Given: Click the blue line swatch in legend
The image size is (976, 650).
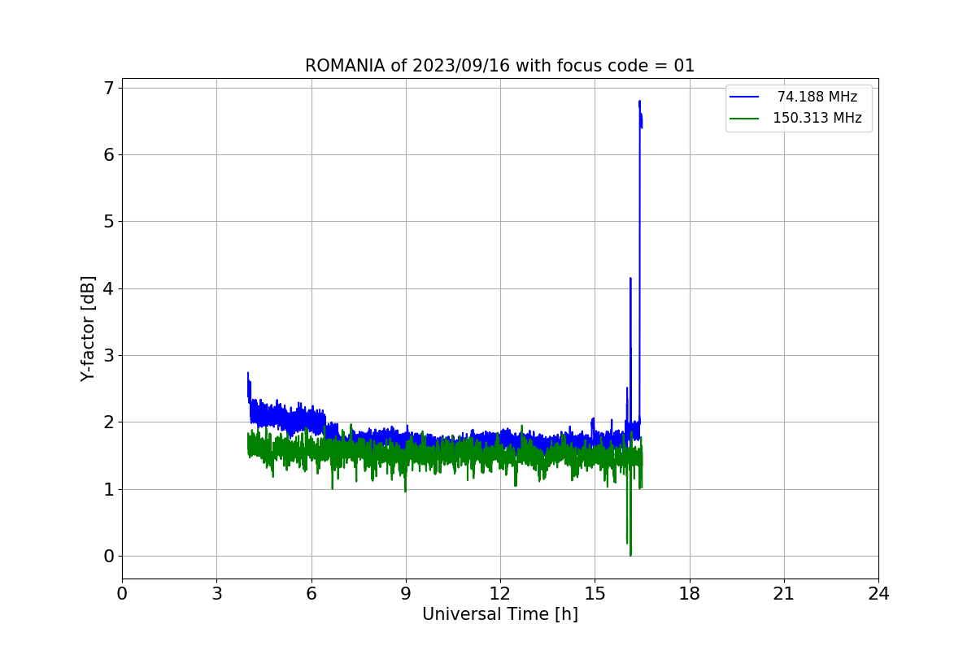Looking at the screenshot, I should [x=744, y=97].
